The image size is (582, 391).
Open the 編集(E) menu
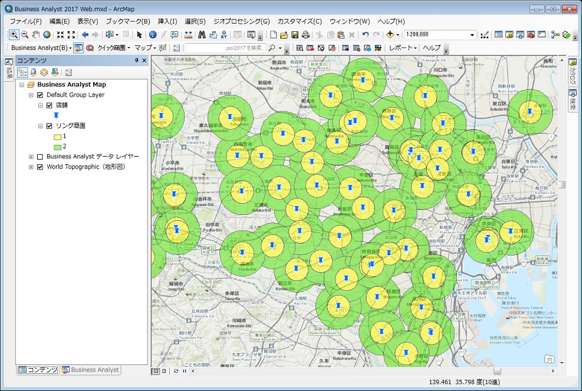coord(60,22)
